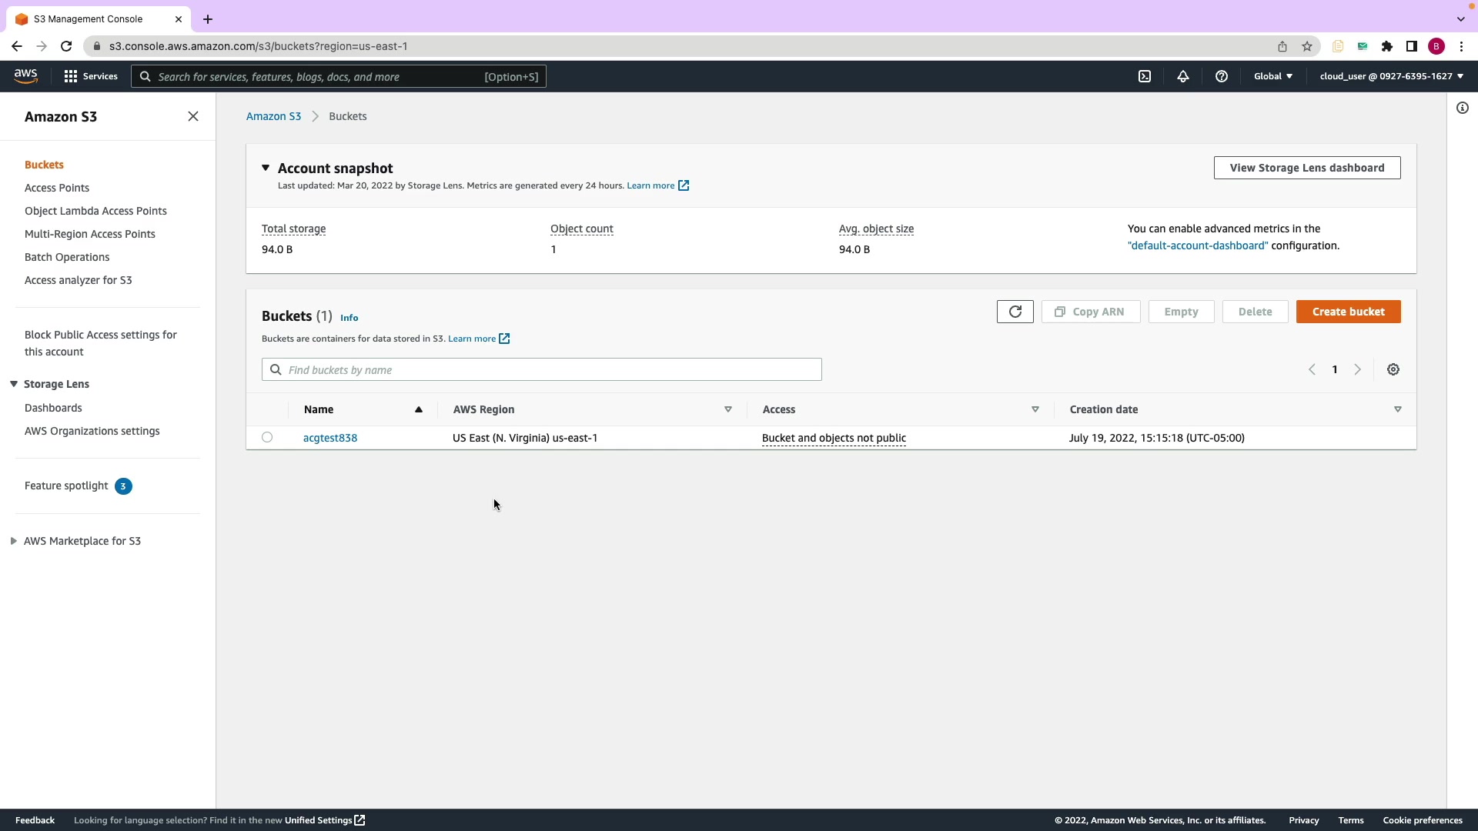Viewport: 1478px width, 831px height.
Task: Click the AWS logo home icon
Action: [25, 75]
